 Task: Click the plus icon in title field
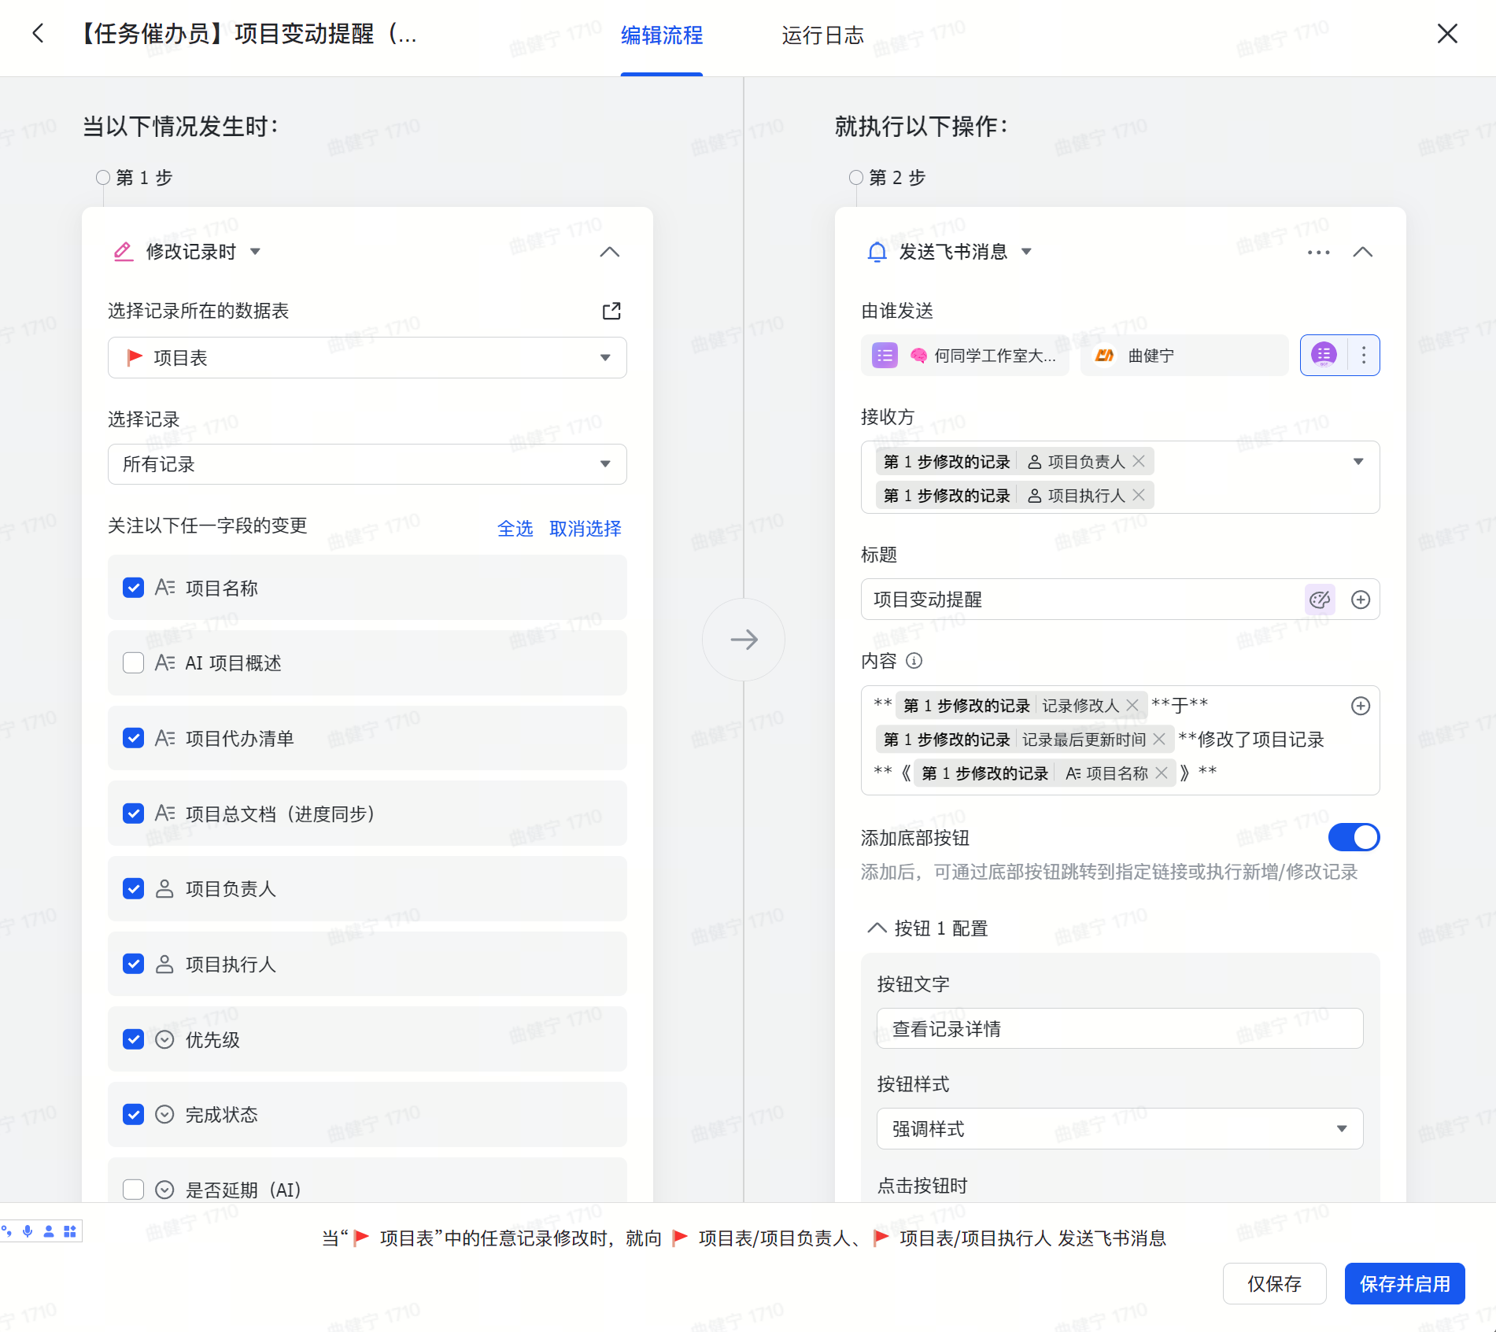(x=1361, y=600)
